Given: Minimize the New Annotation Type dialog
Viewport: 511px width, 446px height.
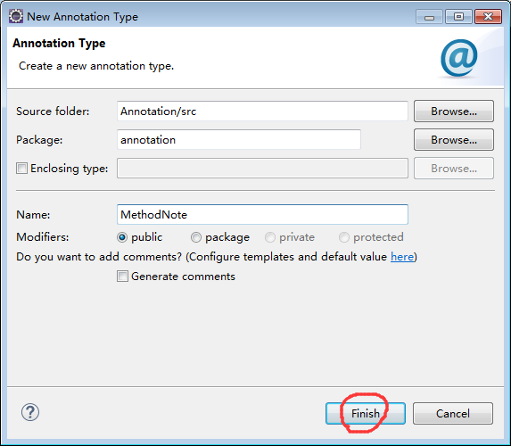Looking at the screenshot, I should (429, 17).
